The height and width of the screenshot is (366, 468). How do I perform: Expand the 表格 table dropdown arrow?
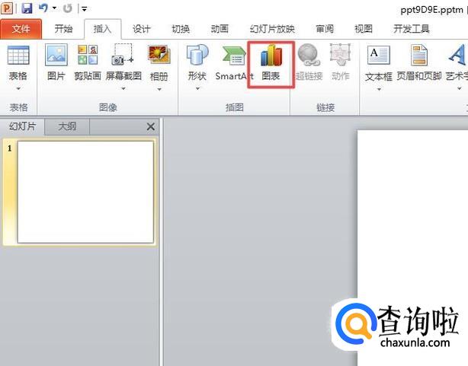(x=18, y=88)
